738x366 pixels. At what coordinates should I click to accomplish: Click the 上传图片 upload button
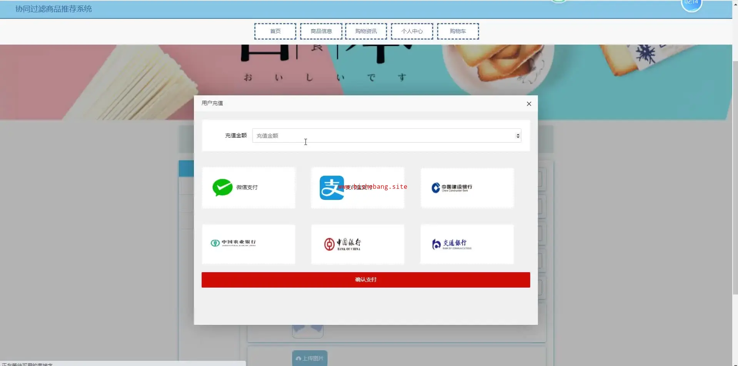[x=310, y=358]
